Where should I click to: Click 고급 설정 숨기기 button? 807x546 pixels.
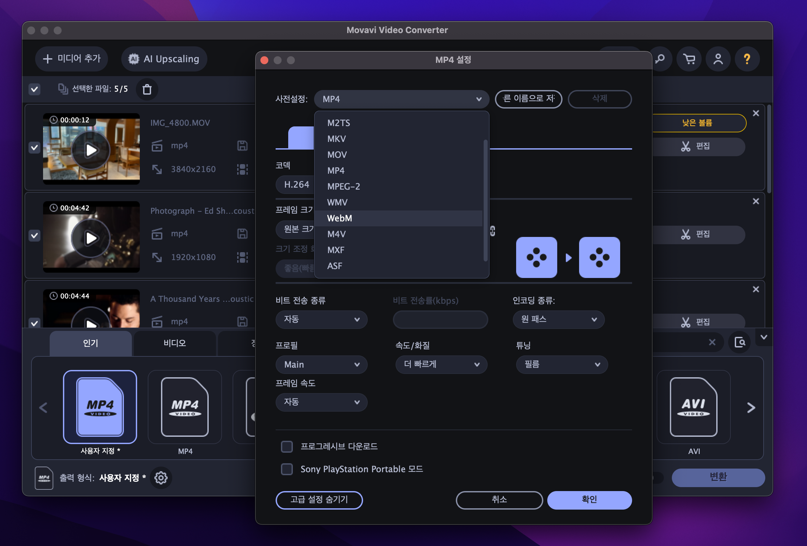coord(319,500)
